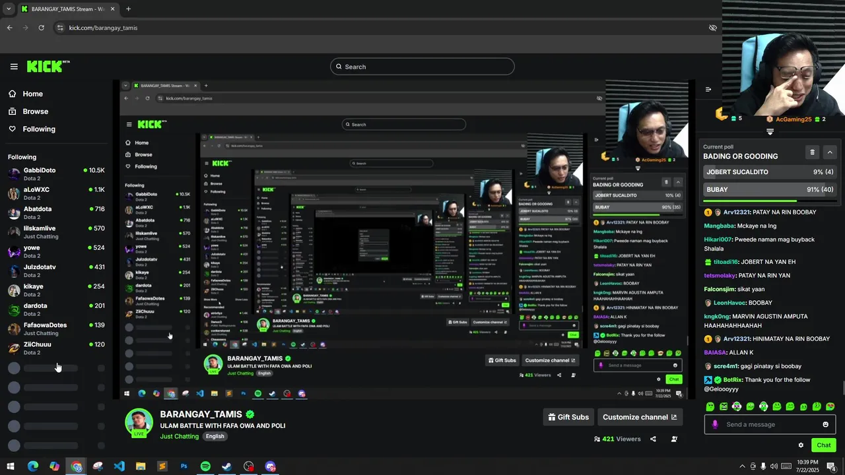
Task: Vote for JOBERT SUCALDITO in poll
Action: 770,172
